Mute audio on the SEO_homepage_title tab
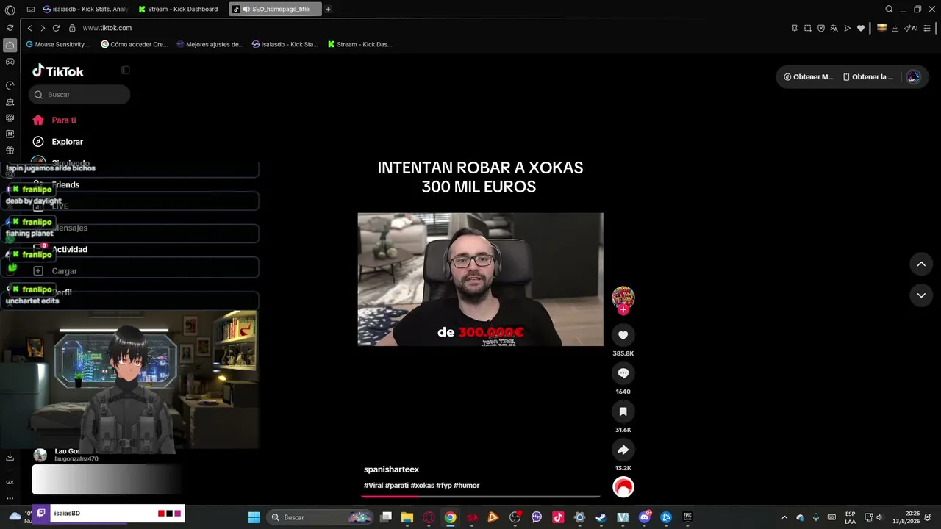941x529 pixels. tap(246, 10)
